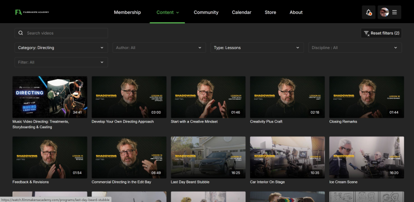
Task: Click the Ice Cream Scene title
Action: pyautogui.click(x=343, y=182)
